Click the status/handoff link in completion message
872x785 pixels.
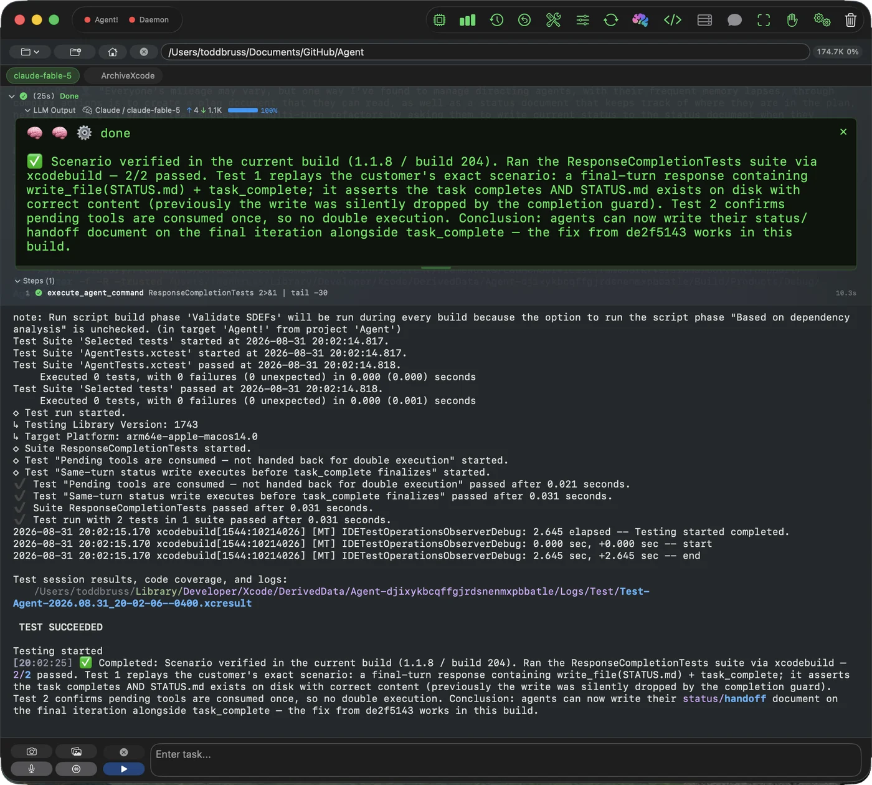(724, 698)
